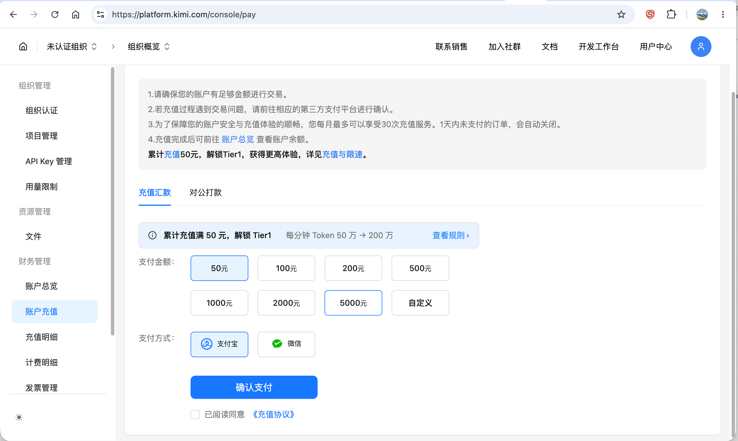Viewport: 738px width, 441px height.
Task: Open the browser home page icon
Action: [x=76, y=14]
